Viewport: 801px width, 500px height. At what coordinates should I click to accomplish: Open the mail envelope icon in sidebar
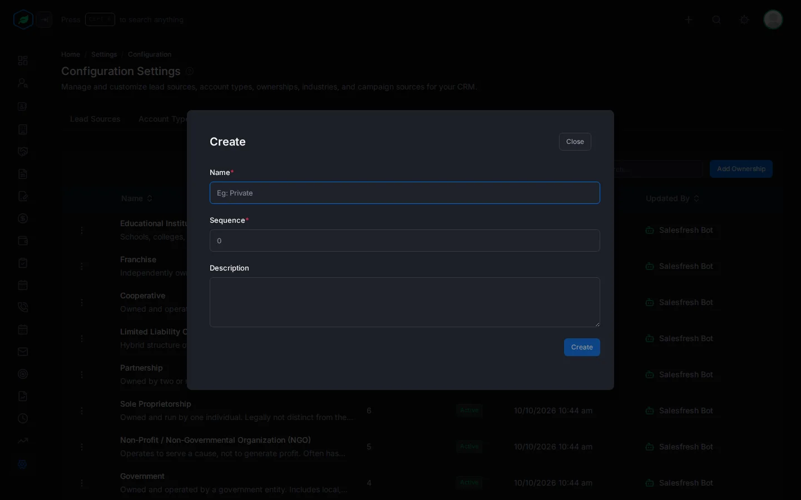23,352
